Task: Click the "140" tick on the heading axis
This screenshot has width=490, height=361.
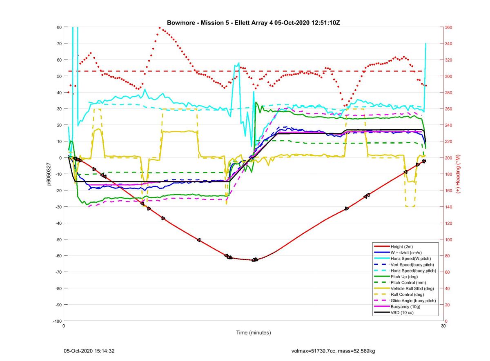Action: pyautogui.click(x=449, y=207)
